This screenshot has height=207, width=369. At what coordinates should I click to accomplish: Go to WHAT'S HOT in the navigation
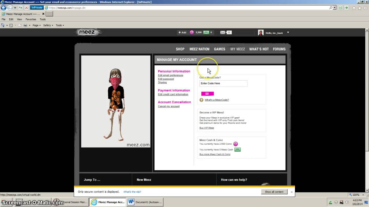(259, 49)
